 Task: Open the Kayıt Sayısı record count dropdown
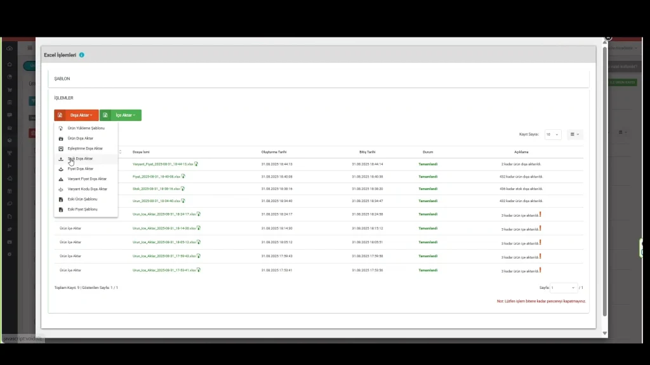552,134
